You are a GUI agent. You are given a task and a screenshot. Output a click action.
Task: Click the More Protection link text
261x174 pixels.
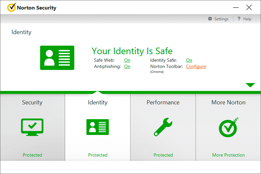click(228, 155)
